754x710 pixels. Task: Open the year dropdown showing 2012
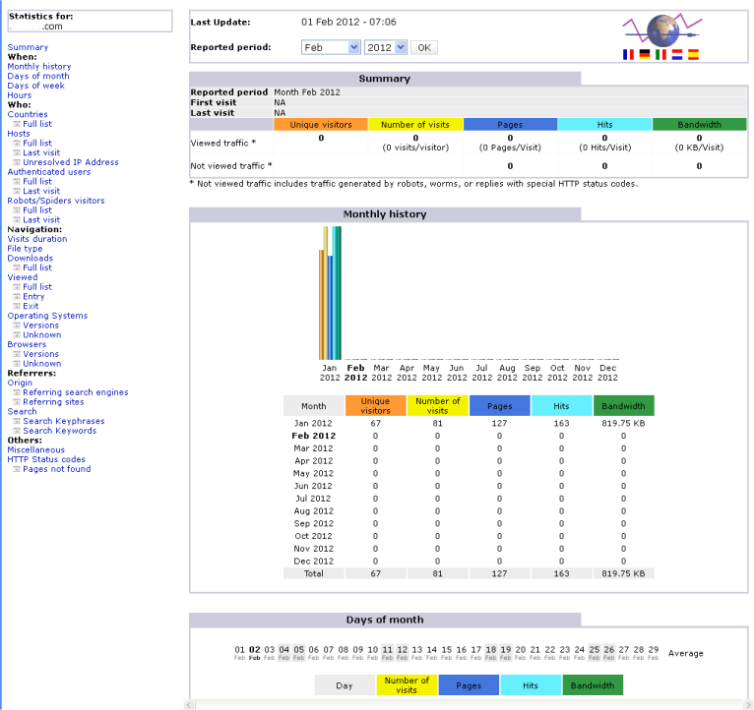[x=386, y=47]
